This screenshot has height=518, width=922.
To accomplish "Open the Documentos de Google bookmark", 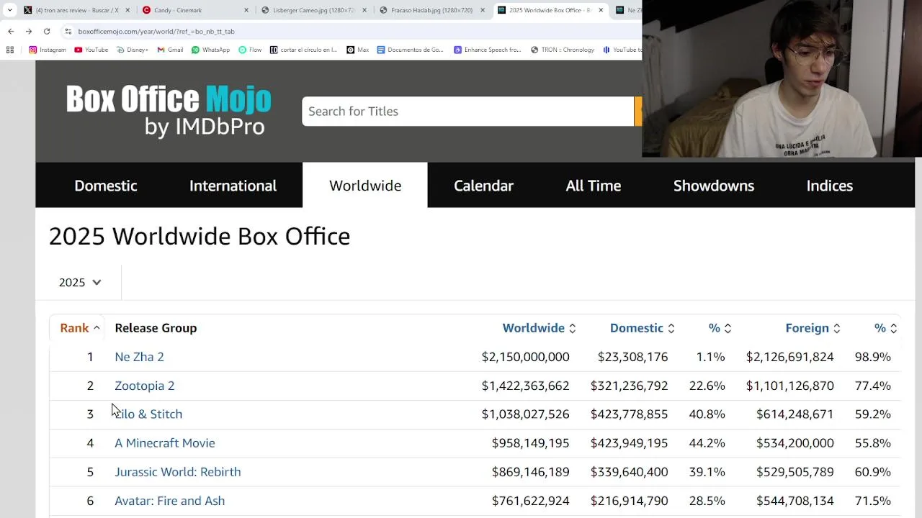I will coord(410,50).
